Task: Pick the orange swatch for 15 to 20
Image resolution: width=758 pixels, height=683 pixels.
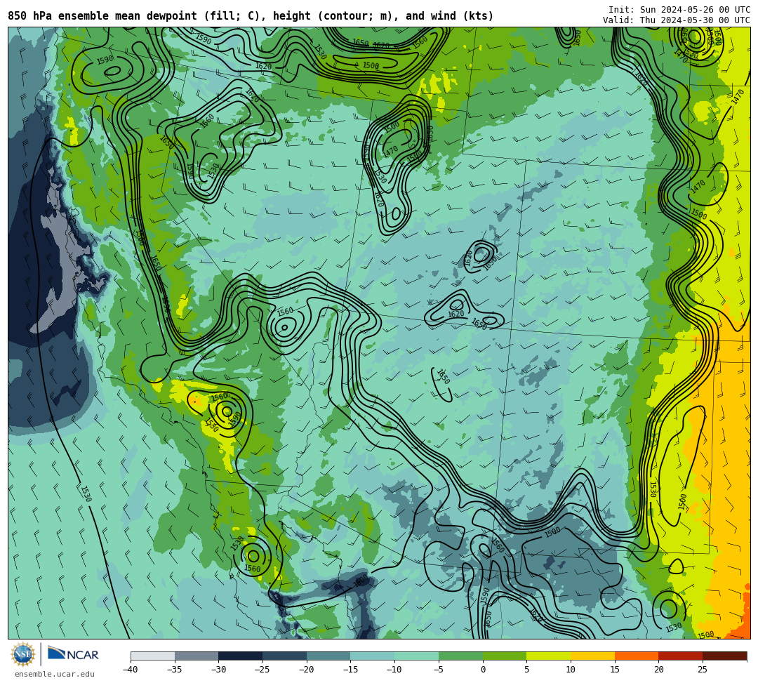Action: pos(637,656)
